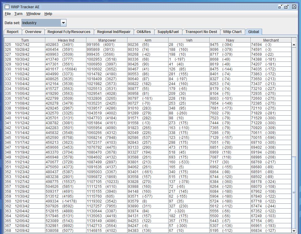Click the Navy column header
This screenshot has width=301, height=234.
coord(230,40)
